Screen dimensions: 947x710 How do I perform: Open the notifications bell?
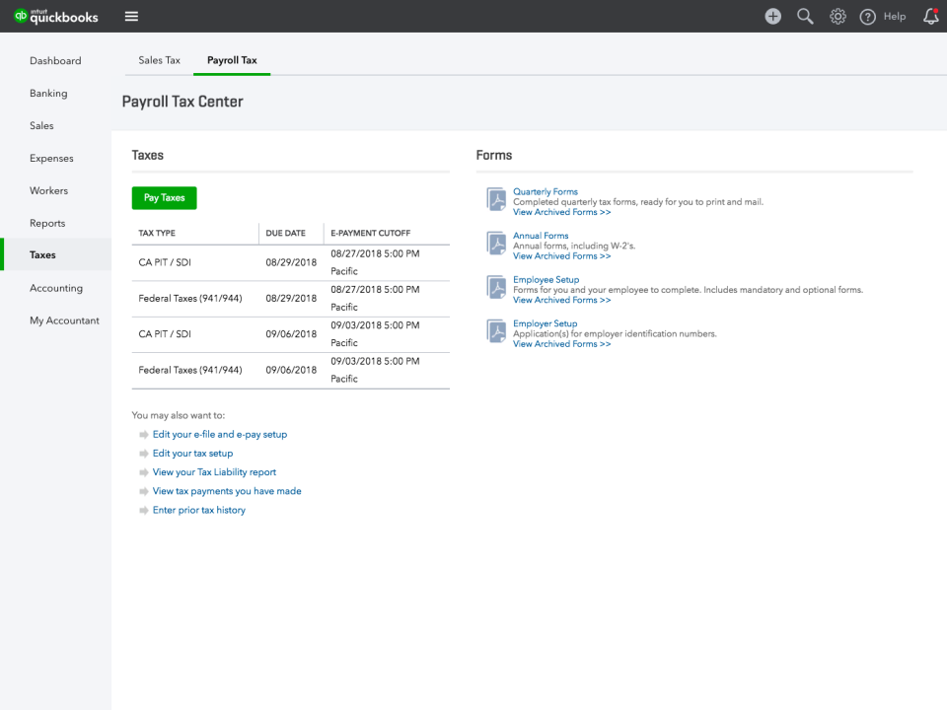click(930, 16)
